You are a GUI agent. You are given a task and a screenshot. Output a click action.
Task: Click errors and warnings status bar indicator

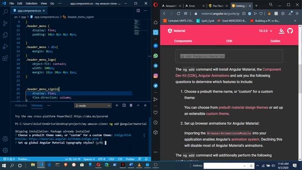9,159
